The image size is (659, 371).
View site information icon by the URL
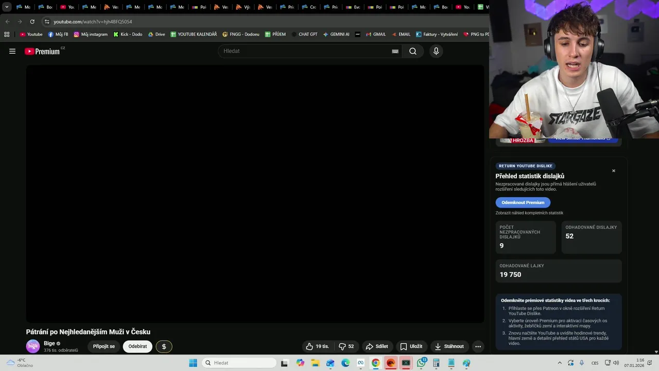(x=47, y=22)
